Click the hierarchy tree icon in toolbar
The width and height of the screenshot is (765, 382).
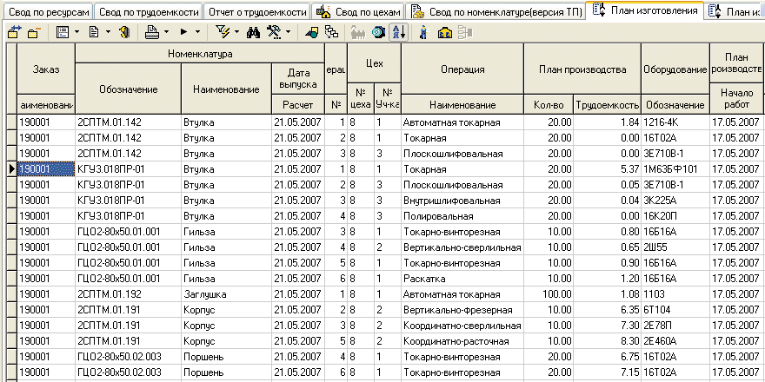click(x=331, y=32)
